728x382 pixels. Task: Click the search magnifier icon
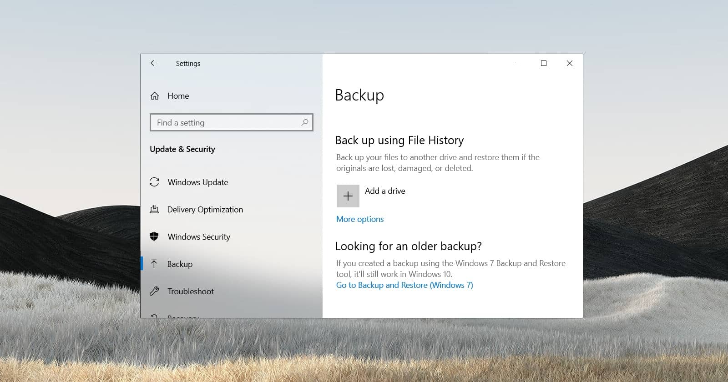click(x=305, y=122)
